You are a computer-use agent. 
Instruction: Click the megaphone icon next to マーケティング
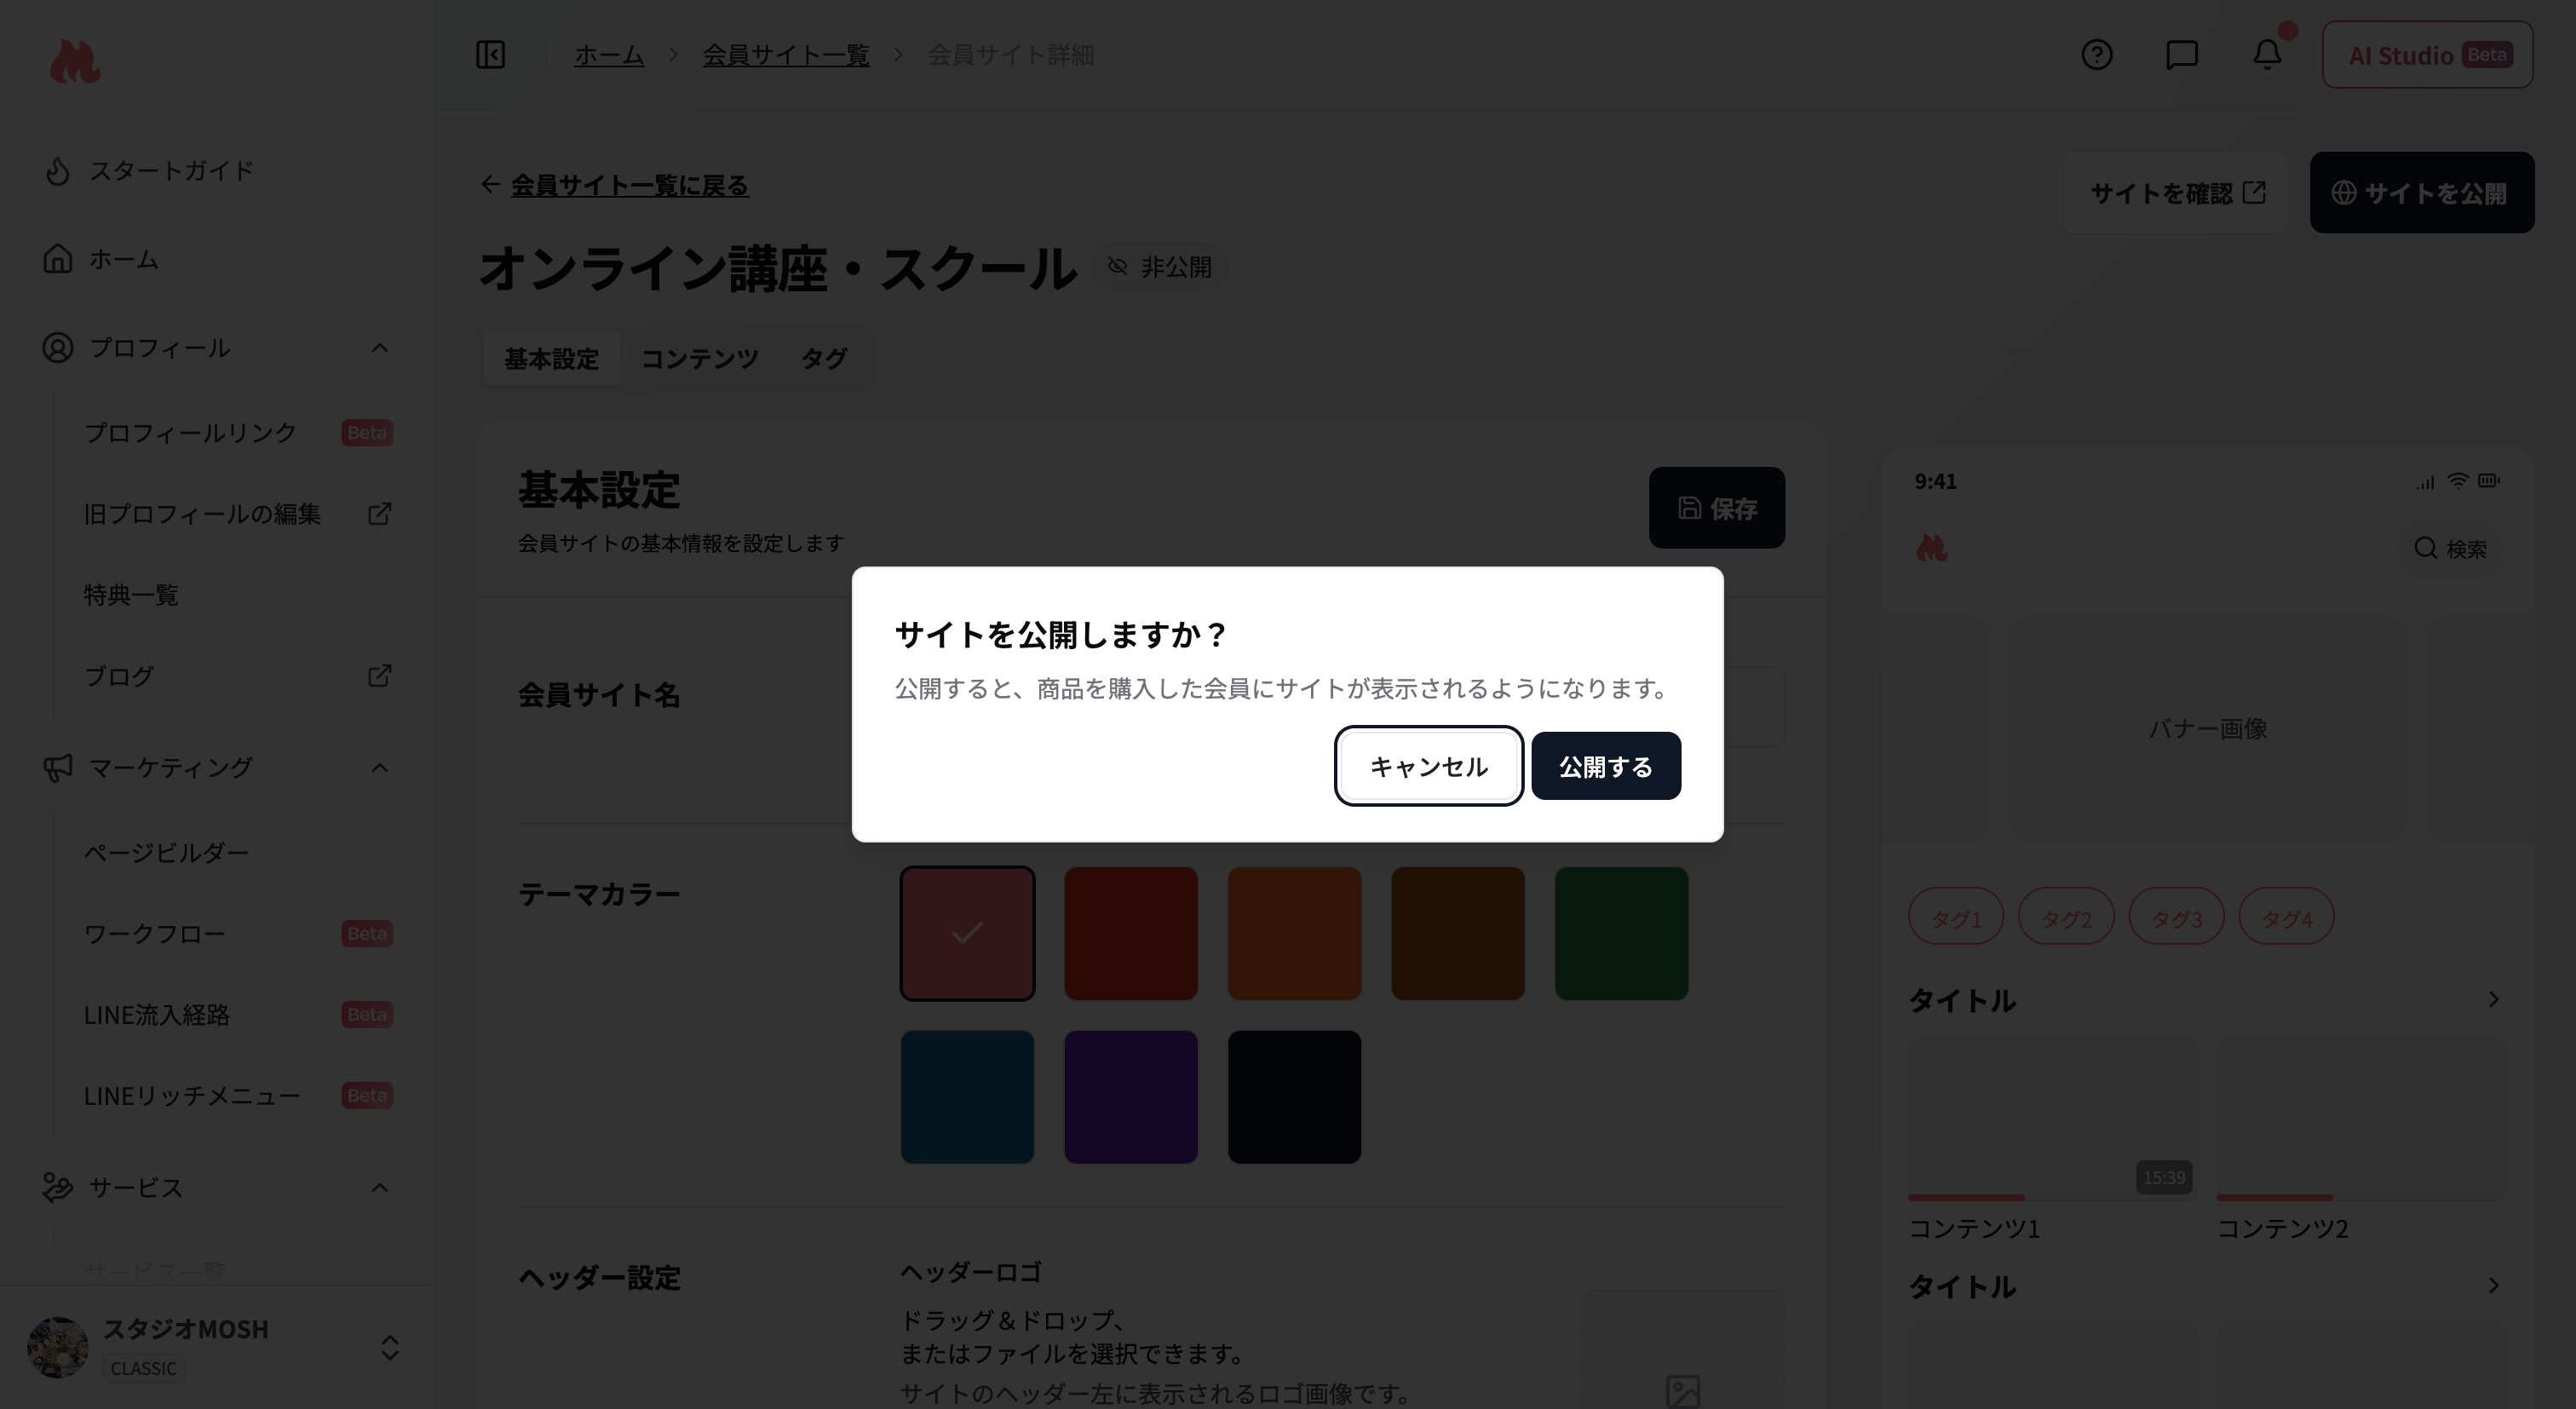coord(58,767)
